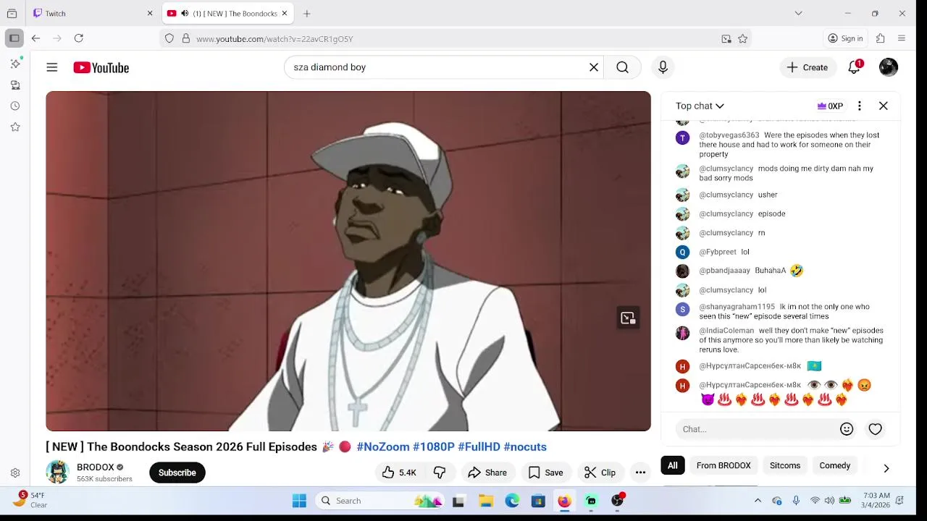Viewport: 927px width, 521px height.
Task: Save the video to a playlist
Action: pyautogui.click(x=545, y=473)
